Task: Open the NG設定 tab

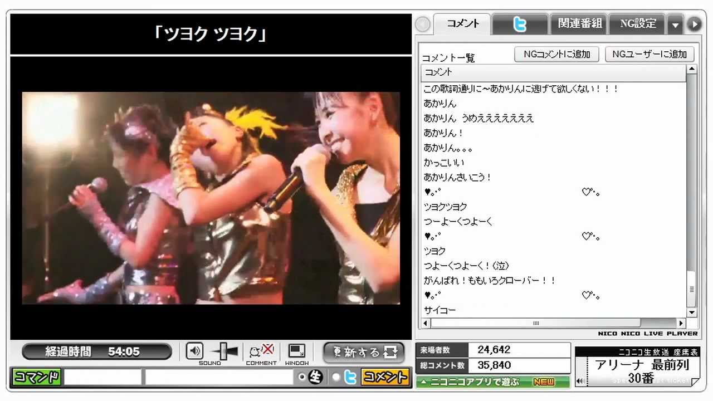Action: pos(638,24)
